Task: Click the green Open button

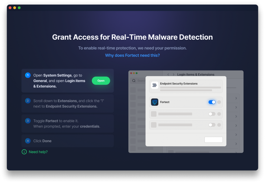Action: (101, 81)
